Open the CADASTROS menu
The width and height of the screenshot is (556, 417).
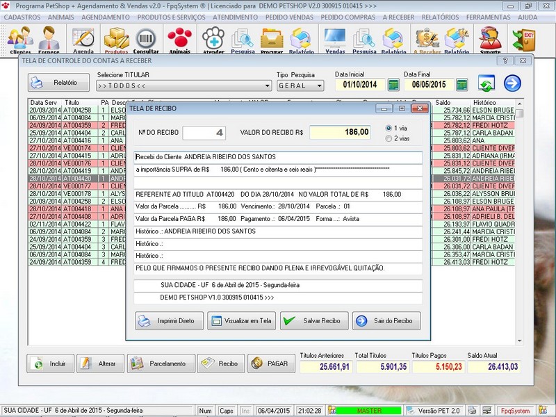[x=22, y=17]
